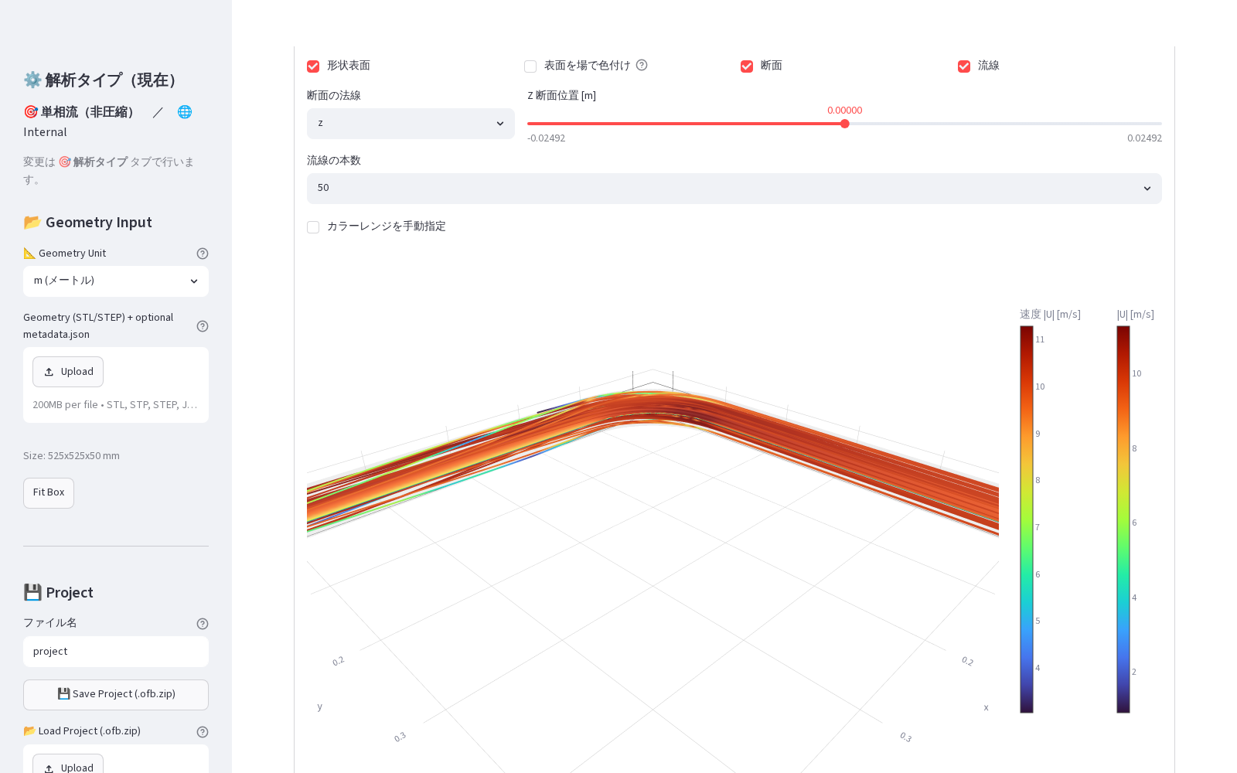Image resolution: width=1237 pixels, height=773 pixels.
Task: Enable 表面を場で色付け checkbox
Action: [530, 66]
